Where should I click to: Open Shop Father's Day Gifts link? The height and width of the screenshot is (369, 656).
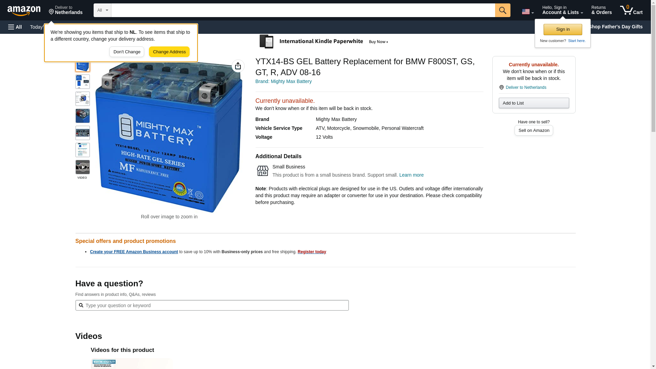click(615, 27)
